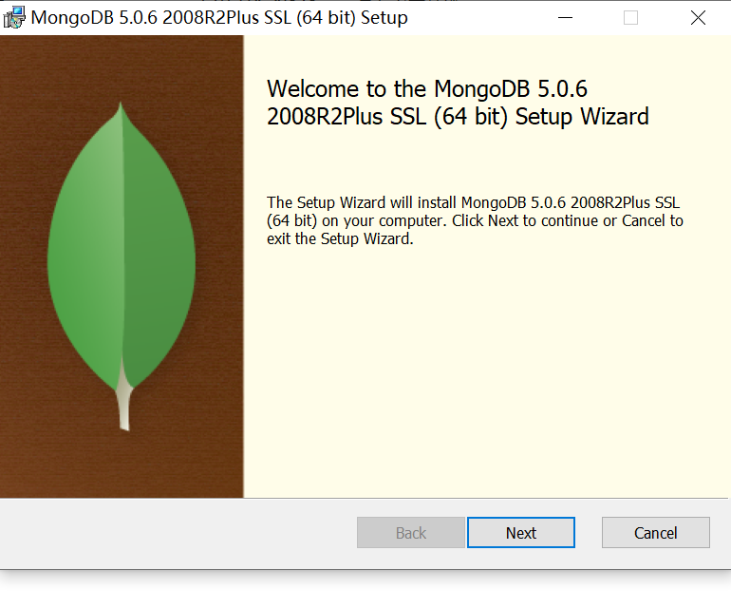Minimize the MongoDB Setup window
This screenshot has height=608, width=731.
point(565,18)
